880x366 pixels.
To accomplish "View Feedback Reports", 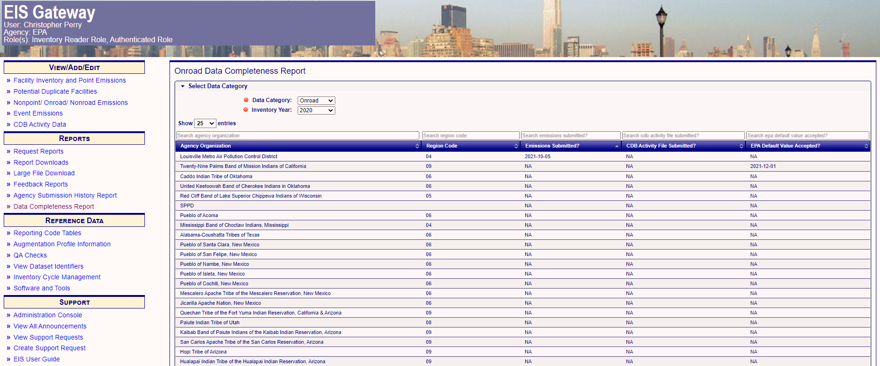I will click(41, 184).
